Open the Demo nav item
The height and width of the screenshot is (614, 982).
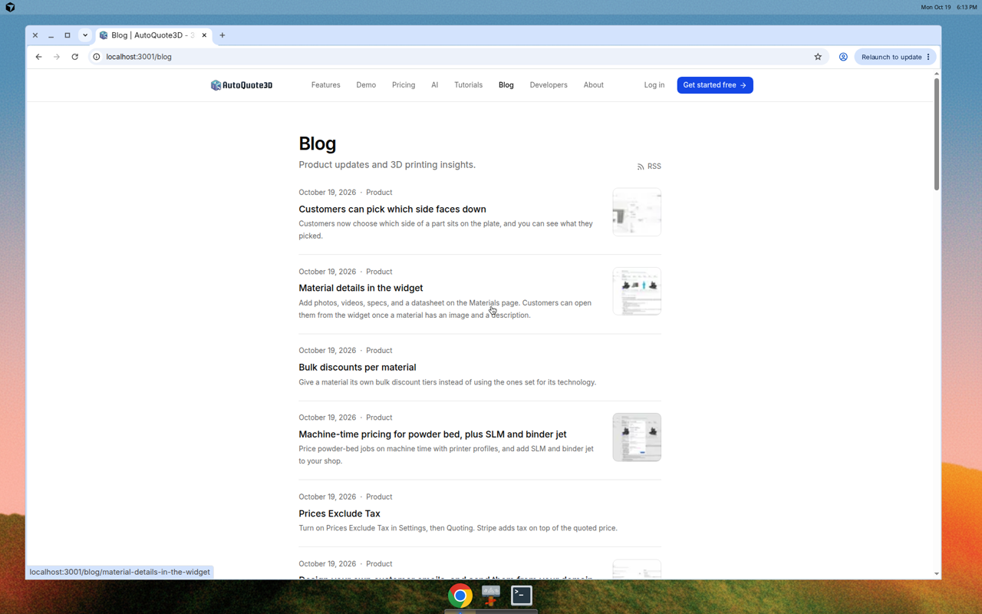(366, 85)
